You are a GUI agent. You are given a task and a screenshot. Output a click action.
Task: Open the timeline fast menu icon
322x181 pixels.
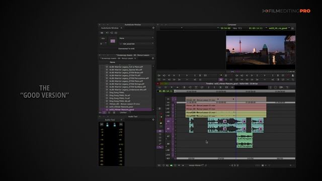159,87
